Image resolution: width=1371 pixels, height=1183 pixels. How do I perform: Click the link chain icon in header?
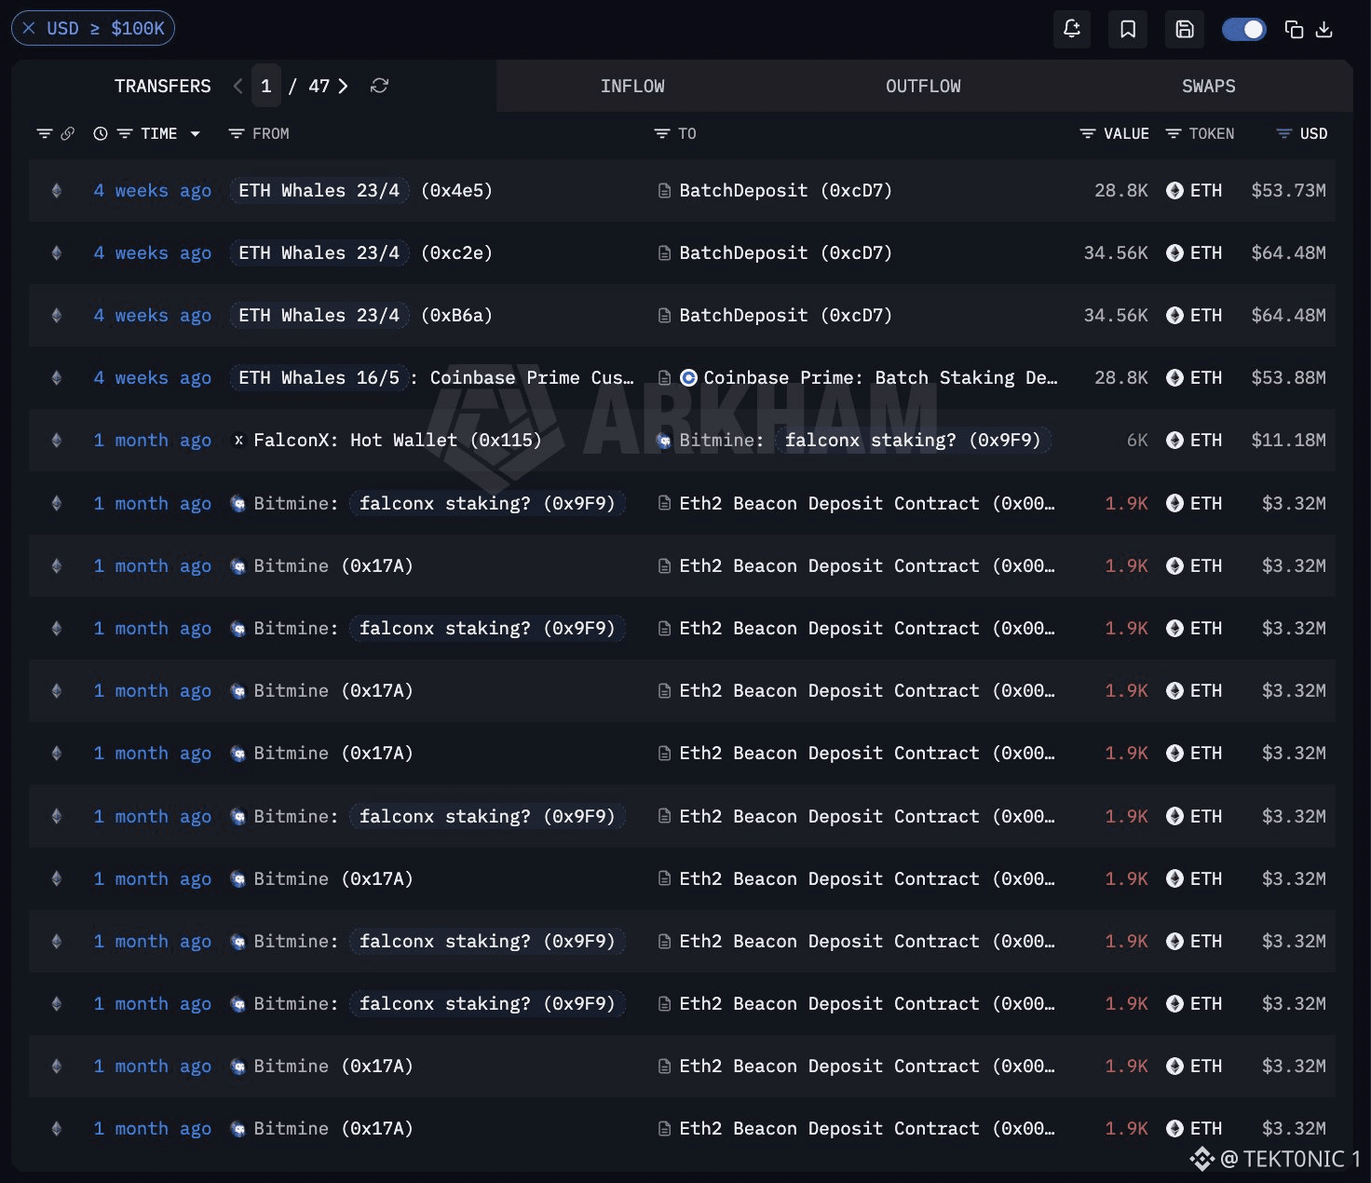click(x=68, y=133)
